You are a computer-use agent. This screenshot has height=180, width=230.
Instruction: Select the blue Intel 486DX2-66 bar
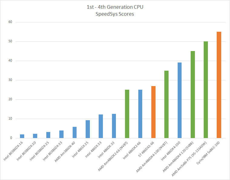point(140,114)
